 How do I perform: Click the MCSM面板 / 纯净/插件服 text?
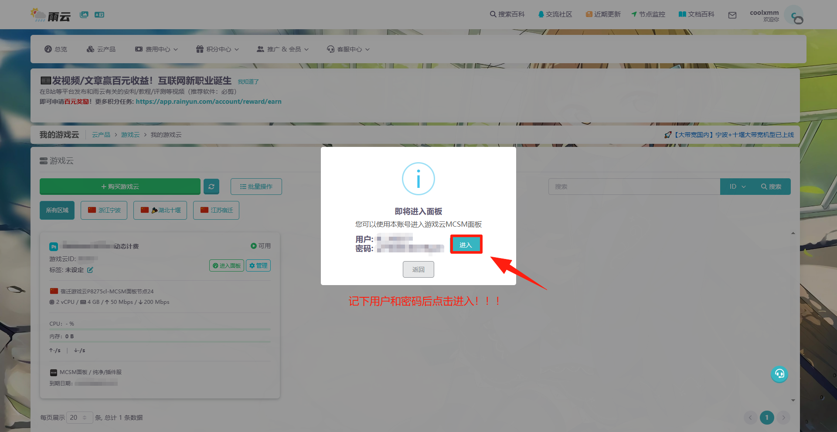(91, 372)
